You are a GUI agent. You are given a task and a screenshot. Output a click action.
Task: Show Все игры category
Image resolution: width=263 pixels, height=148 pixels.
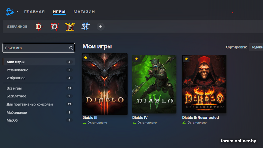pyautogui.click(x=39, y=88)
